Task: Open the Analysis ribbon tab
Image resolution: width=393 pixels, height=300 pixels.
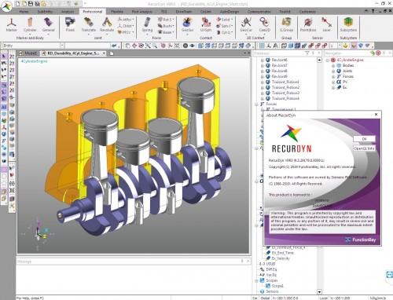Action: click(x=68, y=12)
